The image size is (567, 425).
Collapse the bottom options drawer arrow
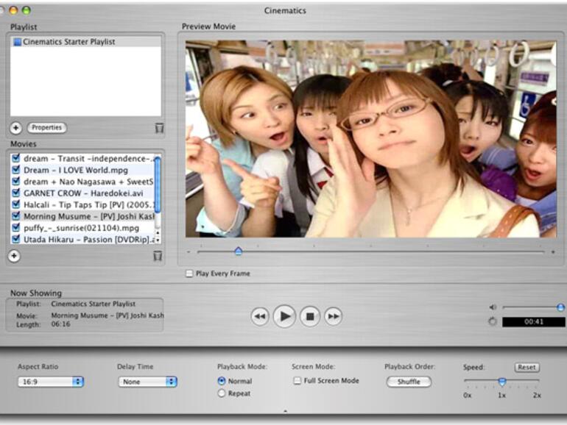click(285, 411)
